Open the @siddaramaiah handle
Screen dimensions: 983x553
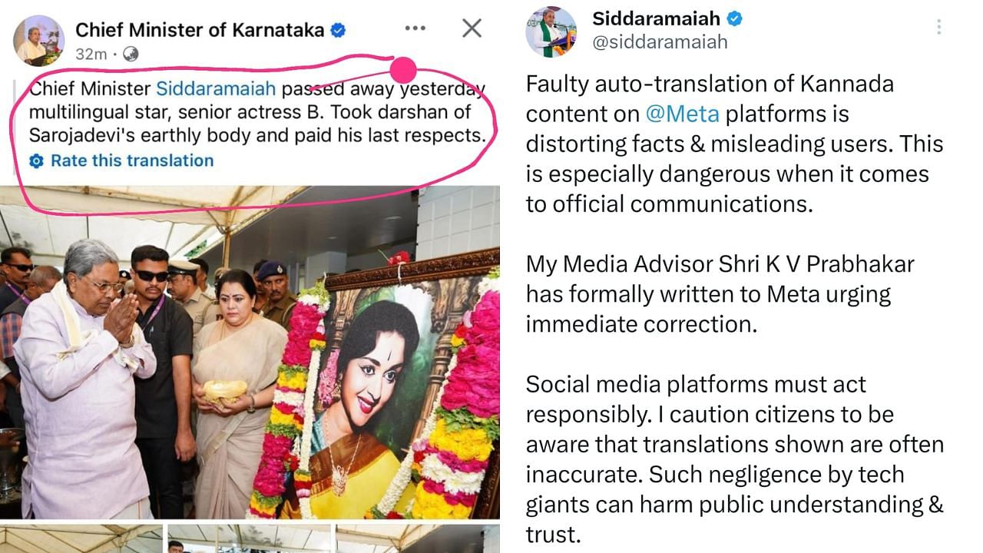(660, 42)
